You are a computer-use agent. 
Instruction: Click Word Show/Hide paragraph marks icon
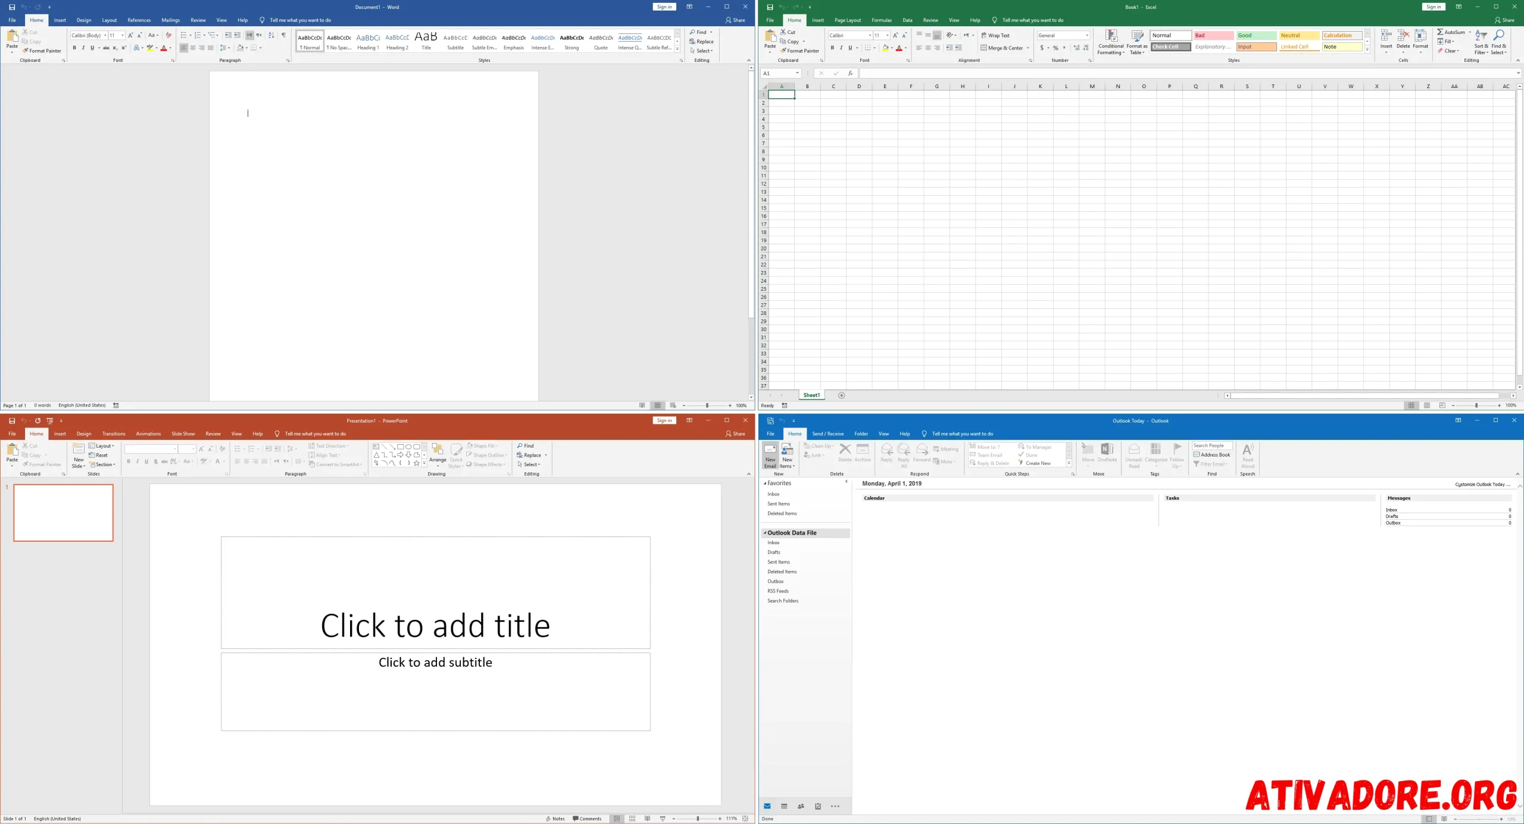click(284, 35)
